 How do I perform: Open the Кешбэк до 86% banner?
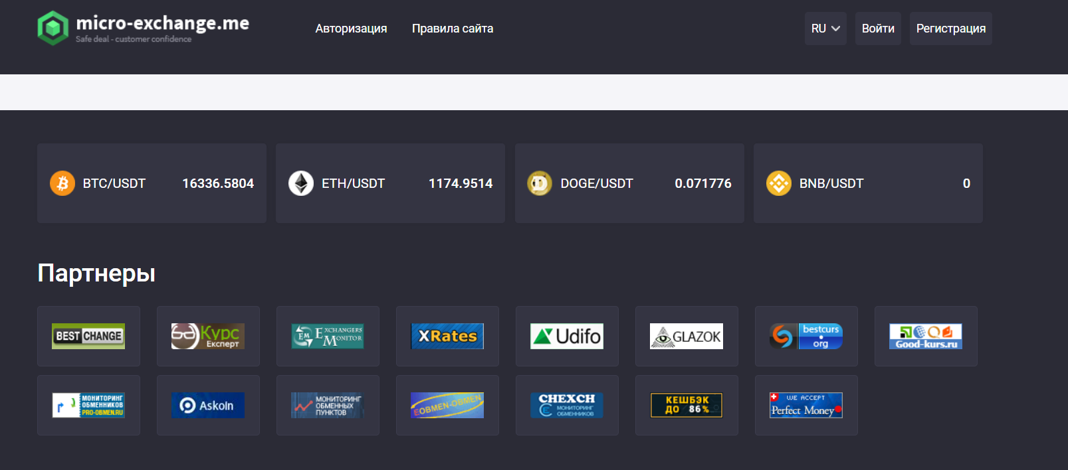pos(687,405)
